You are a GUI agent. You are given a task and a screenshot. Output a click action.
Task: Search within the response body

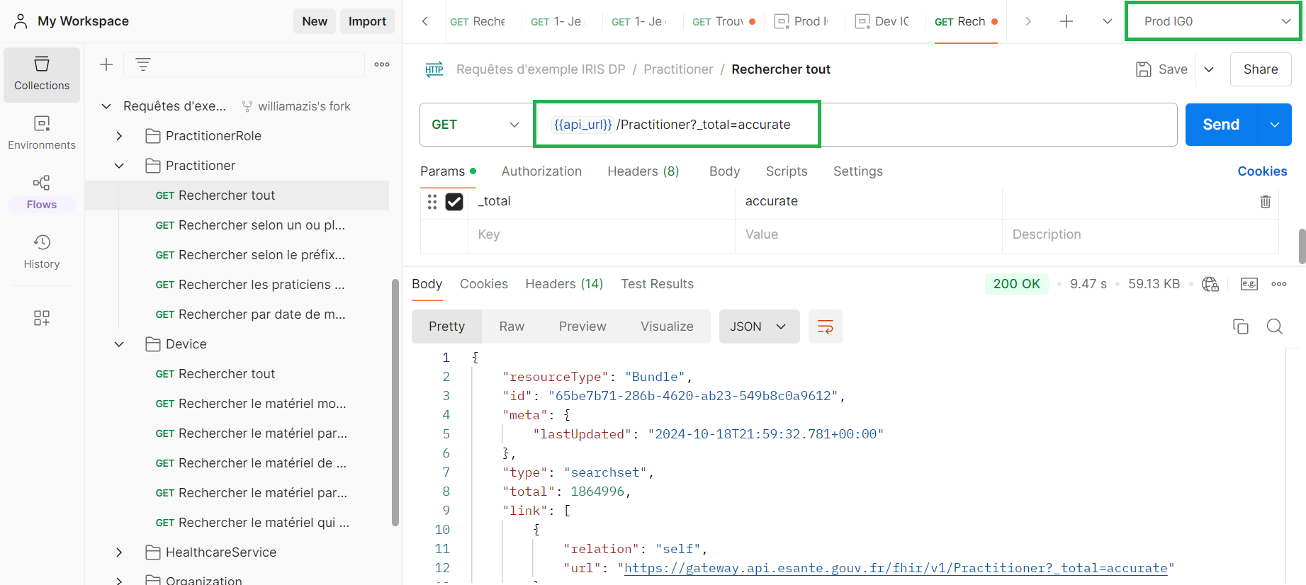pyautogui.click(x=1274, y=326)
